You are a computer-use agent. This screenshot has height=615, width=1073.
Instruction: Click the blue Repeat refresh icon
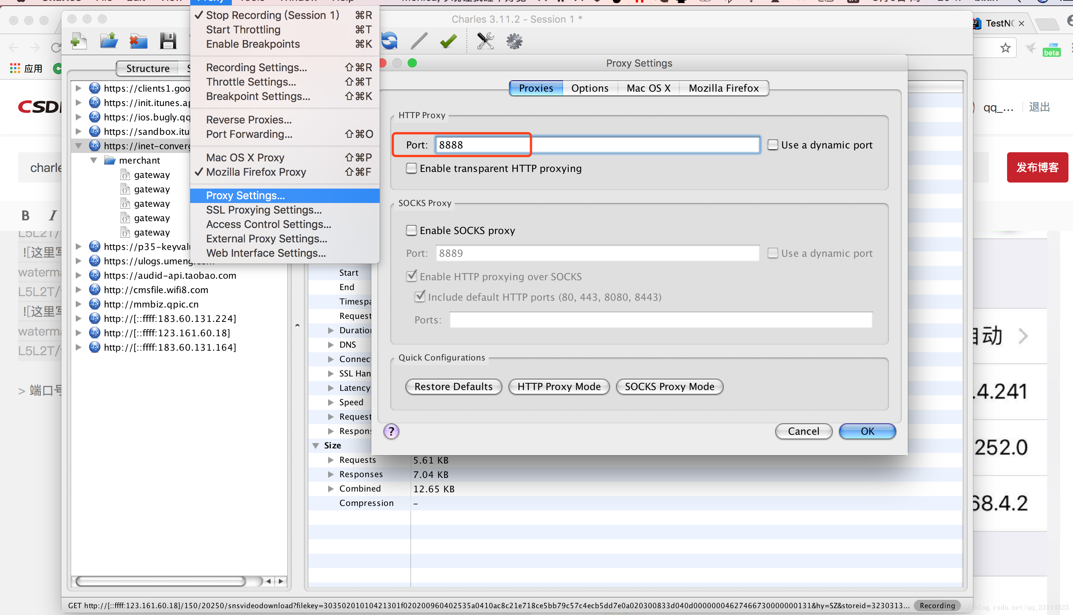(x=389, y=41)
